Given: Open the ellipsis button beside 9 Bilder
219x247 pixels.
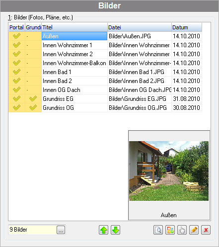Looking at the screenshot, I should [x=61, y=230].
